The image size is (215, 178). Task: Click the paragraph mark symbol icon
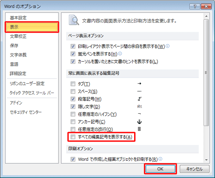click(139, 99)
